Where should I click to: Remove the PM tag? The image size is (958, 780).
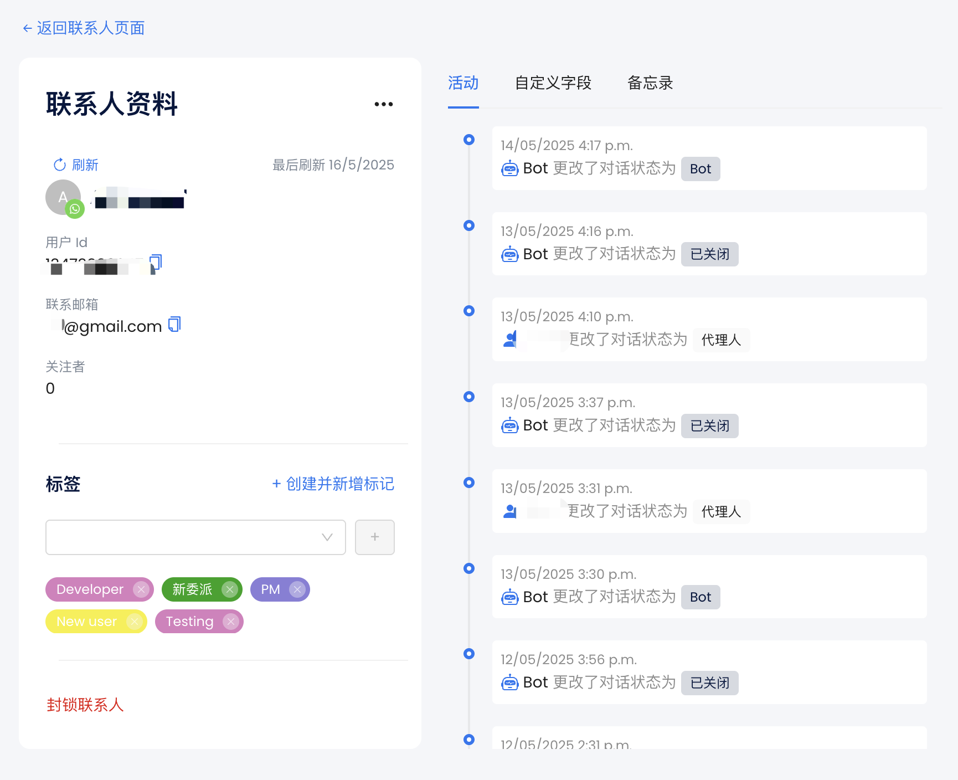[x=297, y=589]
